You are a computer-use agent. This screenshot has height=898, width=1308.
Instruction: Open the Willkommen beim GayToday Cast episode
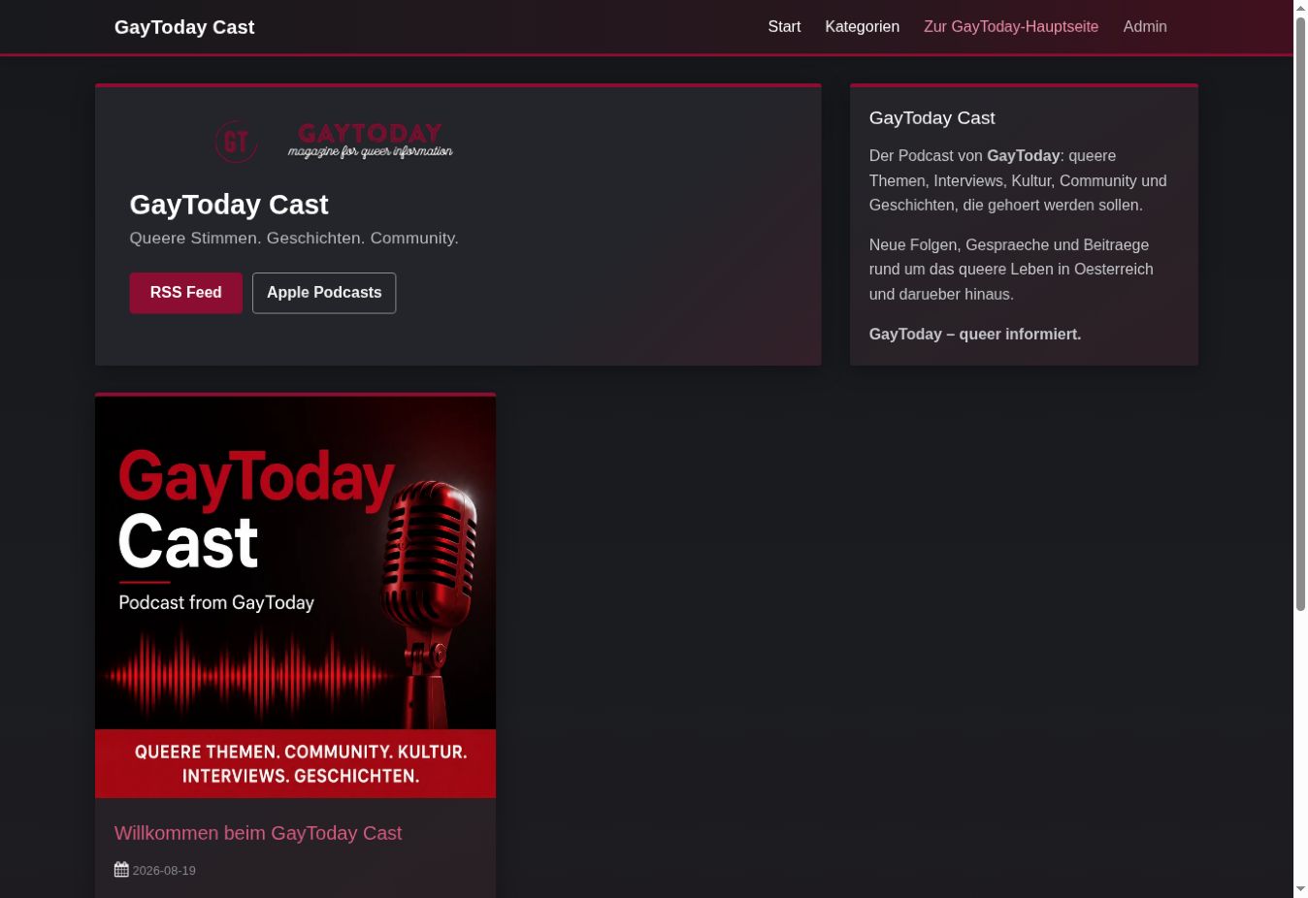click(x=258, y=833)
